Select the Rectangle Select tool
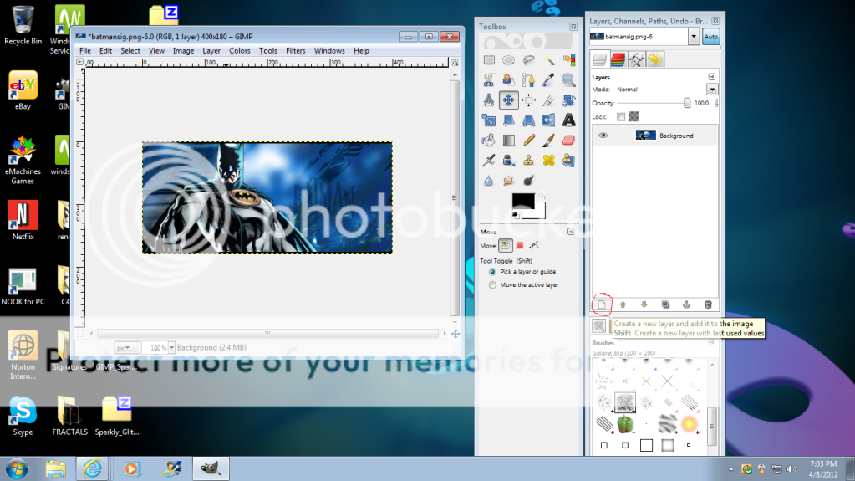 pos(489,60)
